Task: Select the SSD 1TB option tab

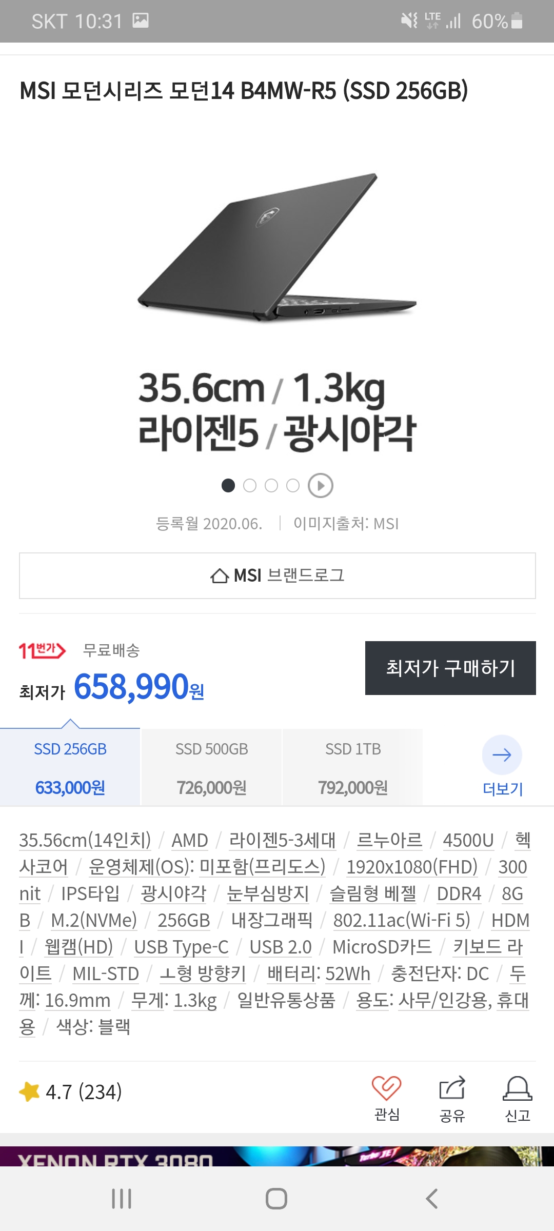Action: [353, 767]
